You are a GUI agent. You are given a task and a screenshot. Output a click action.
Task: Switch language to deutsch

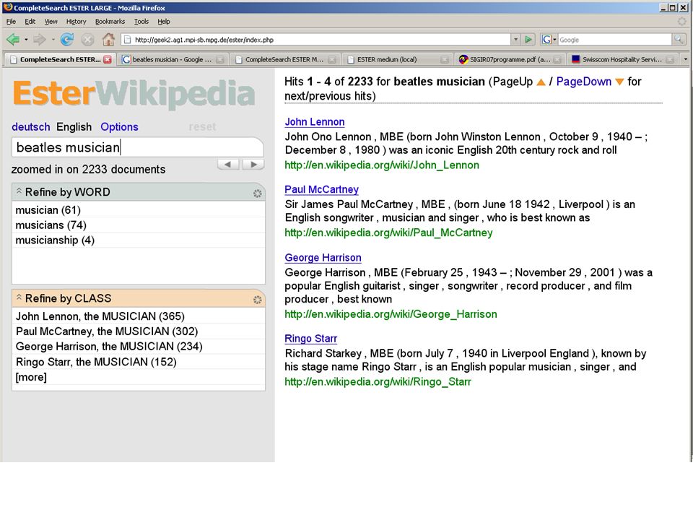click(x=31, y=127)
